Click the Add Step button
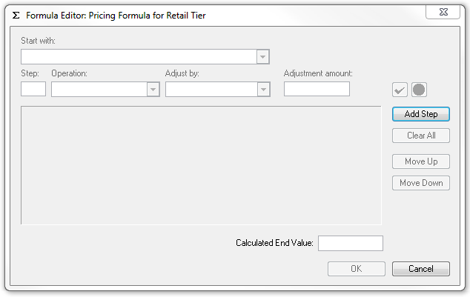 click(421, 114)
